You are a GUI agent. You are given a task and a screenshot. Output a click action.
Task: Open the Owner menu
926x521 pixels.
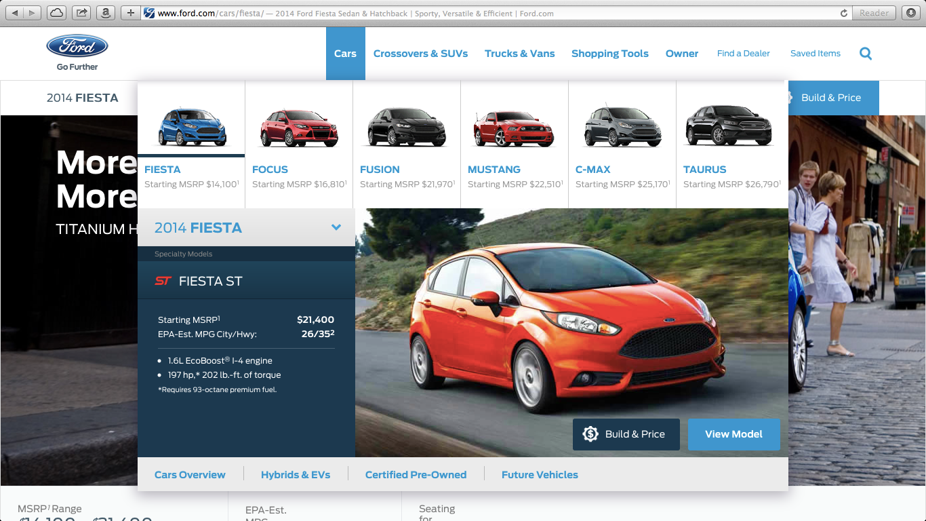point(682,54)
